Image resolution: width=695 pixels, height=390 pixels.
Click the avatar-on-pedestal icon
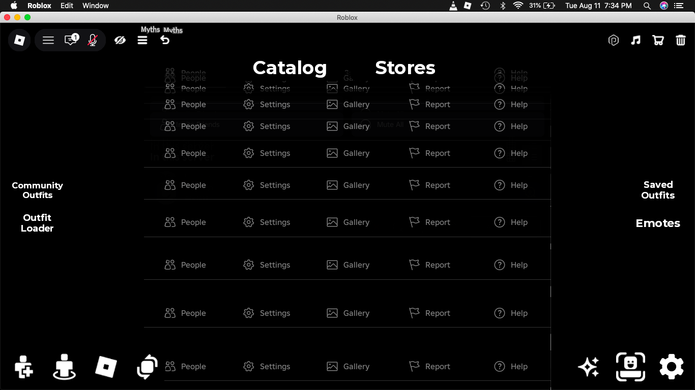tap(64, 367)
